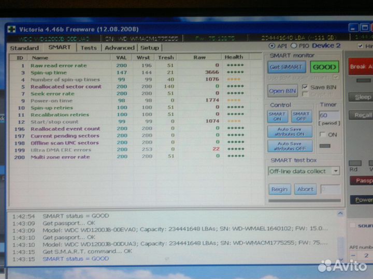Click the Open BIN button
The height and width of the screenshot is (279, 373).
coord(283,91)
